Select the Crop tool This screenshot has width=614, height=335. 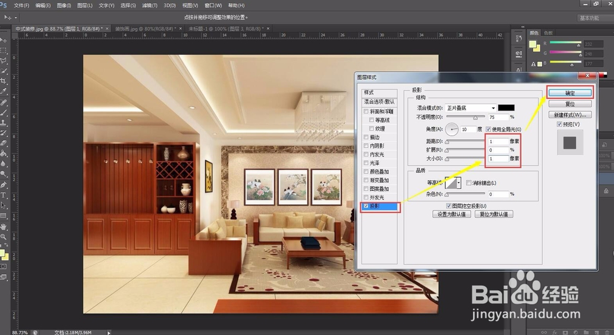click(3, 81)
